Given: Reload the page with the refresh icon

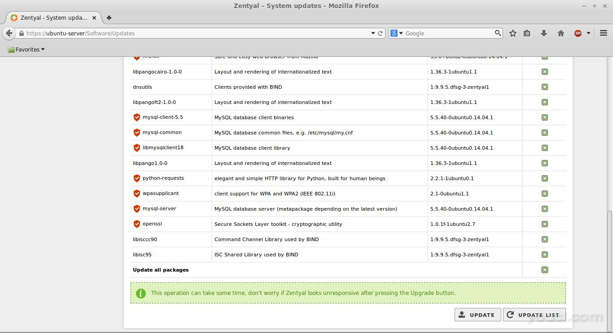Looking at the screenshot, I should (x=380, y=33).
